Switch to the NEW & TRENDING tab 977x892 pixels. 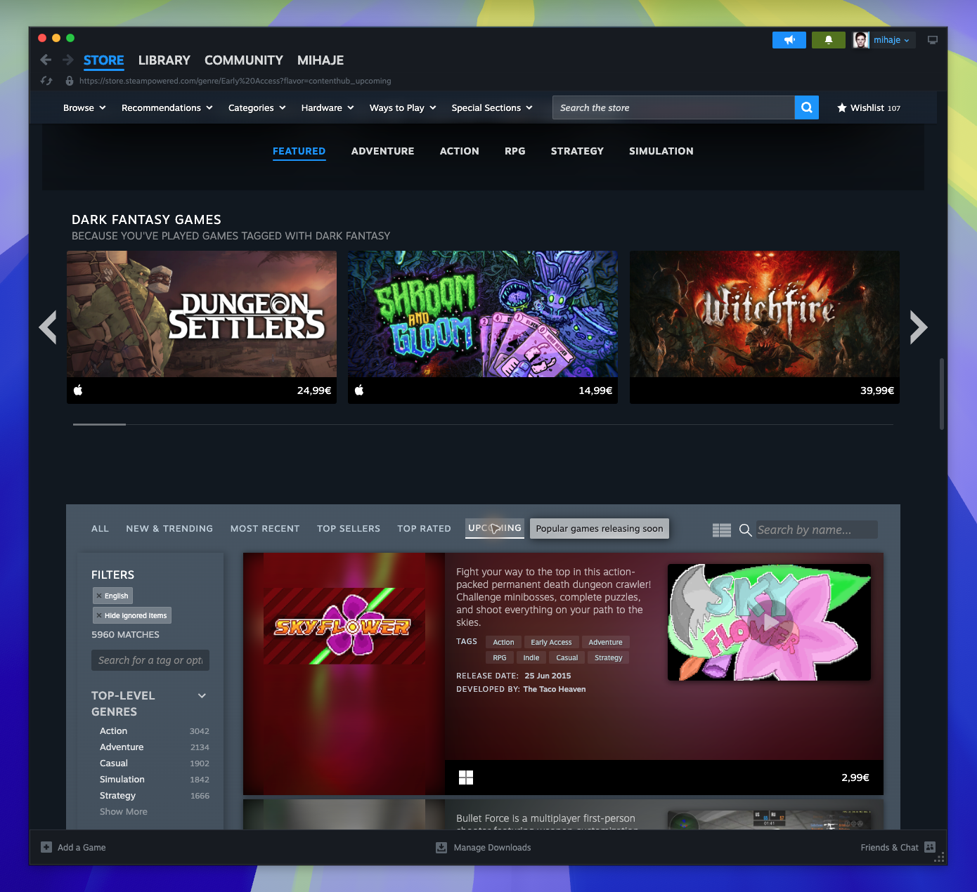pyautogui.click(x=169, y=528)
